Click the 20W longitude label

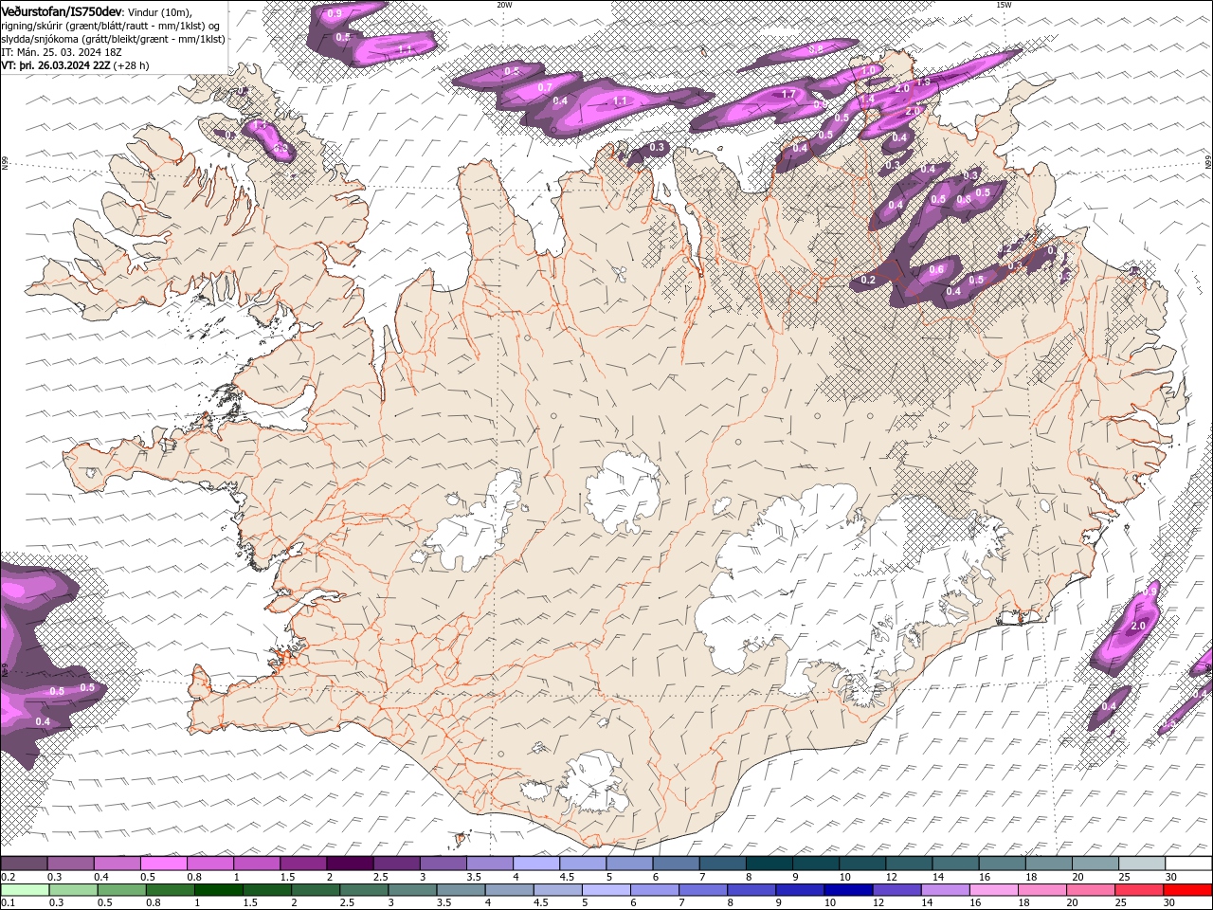tap(504, 5)
